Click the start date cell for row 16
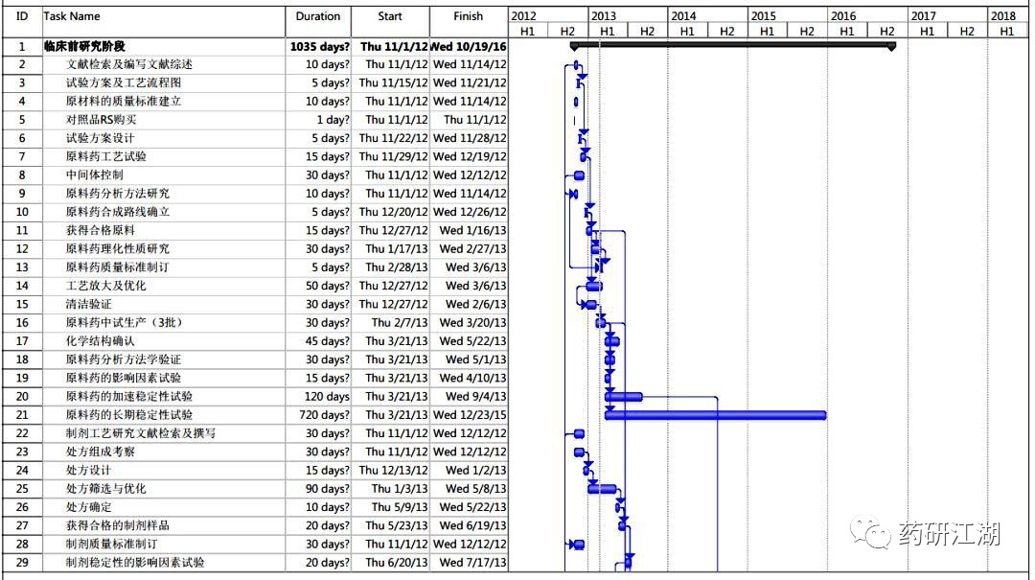Viewport: 1035px width, 580px height. [390, 322]
